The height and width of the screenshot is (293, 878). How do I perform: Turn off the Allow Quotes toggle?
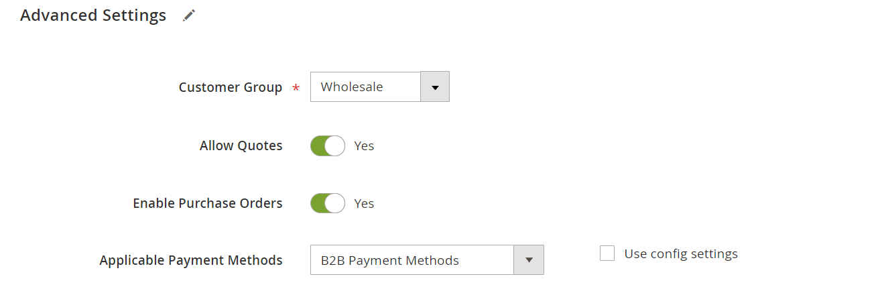[x=328, y=145]
